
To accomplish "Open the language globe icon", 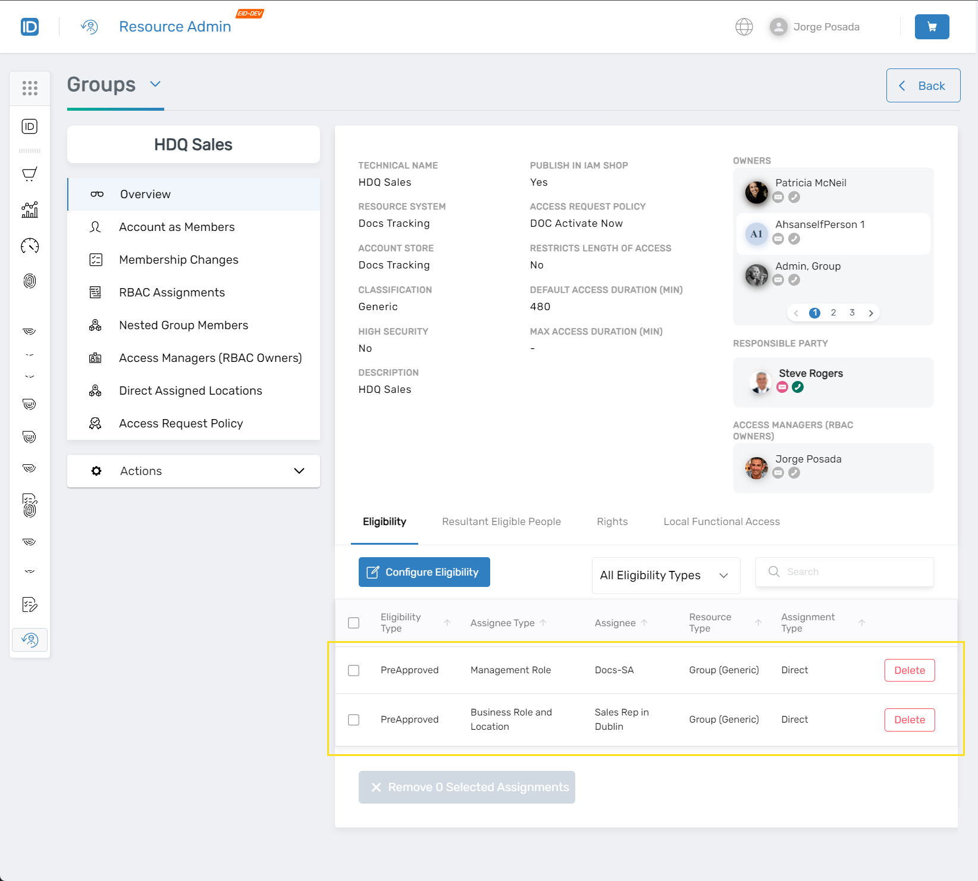I will [x=744, y=27].
